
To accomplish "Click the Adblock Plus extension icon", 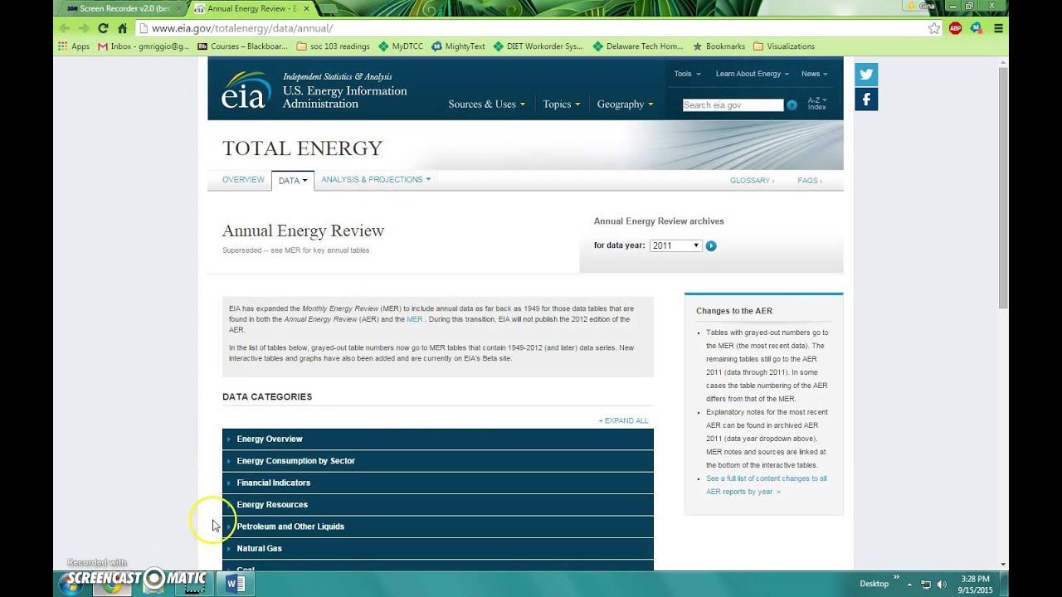I will (956, 28).
